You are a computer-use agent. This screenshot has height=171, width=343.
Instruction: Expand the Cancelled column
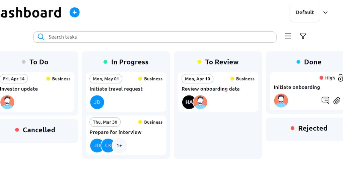coord(39,130)
